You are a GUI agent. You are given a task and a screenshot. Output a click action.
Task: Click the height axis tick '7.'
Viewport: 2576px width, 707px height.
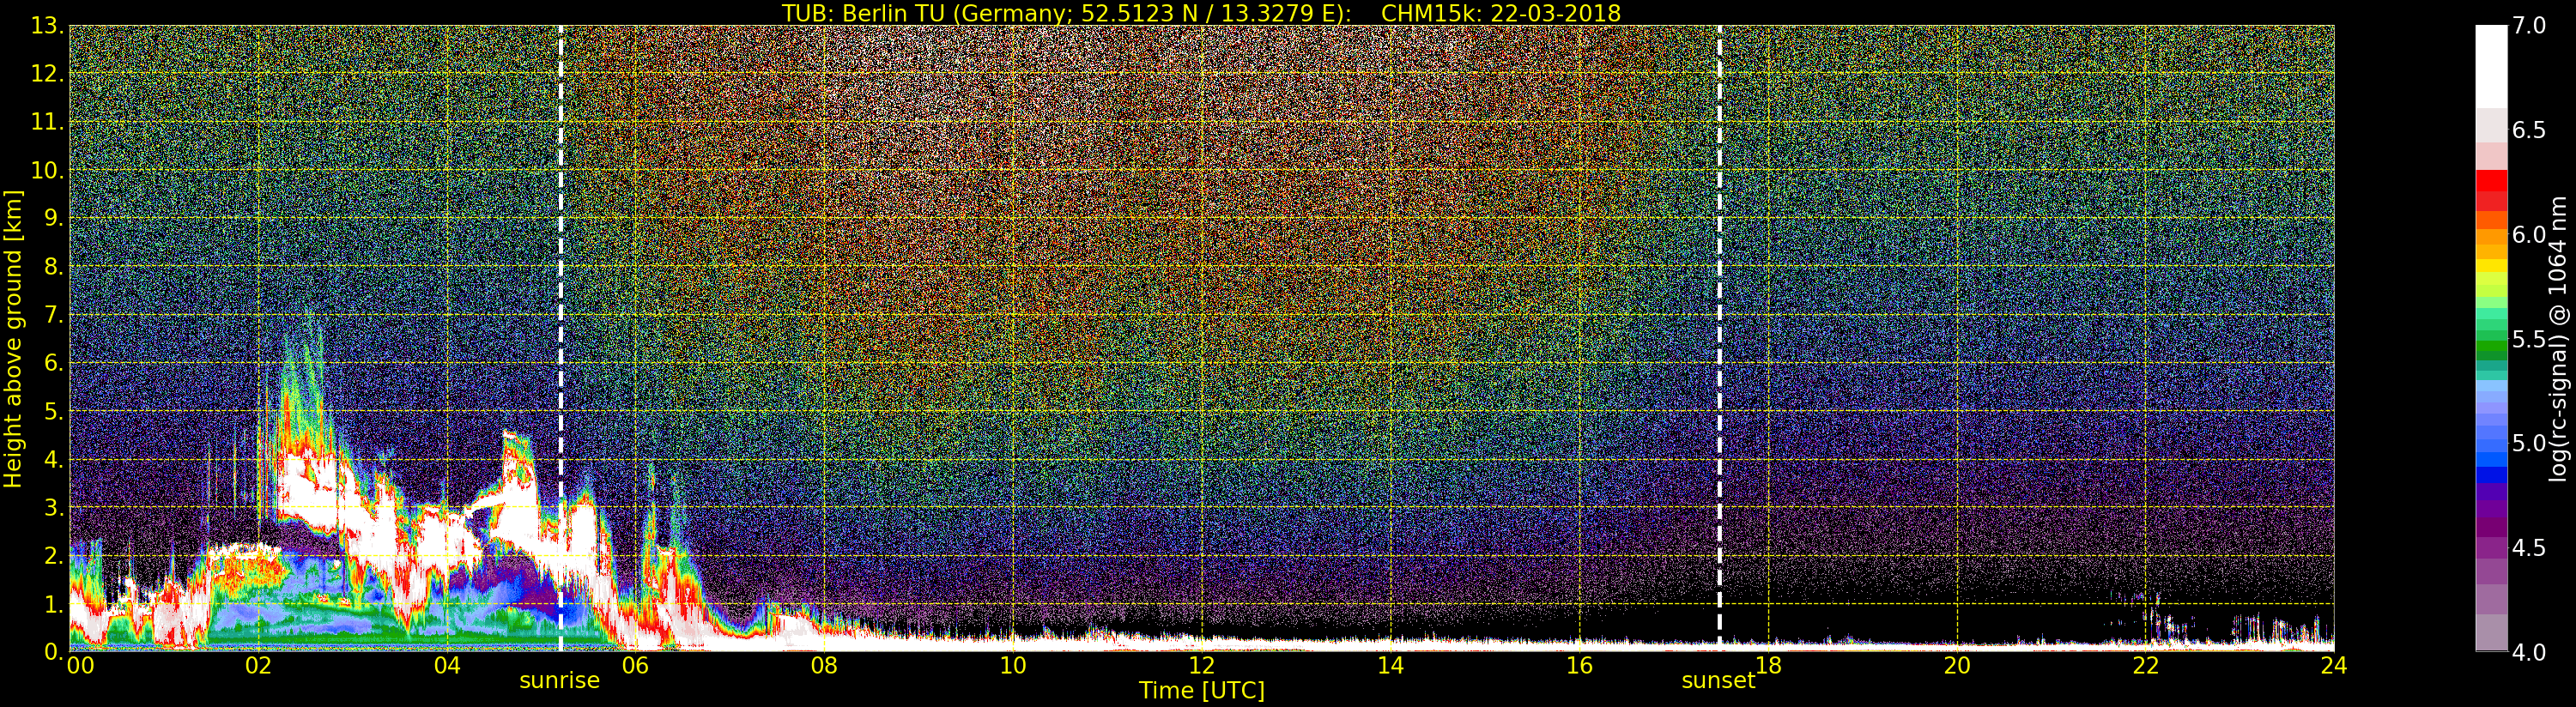pyautogui.click(x=53, y=315)
